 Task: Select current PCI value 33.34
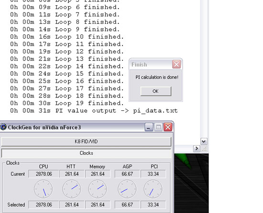pyautogui.click(x=153, y=174)
